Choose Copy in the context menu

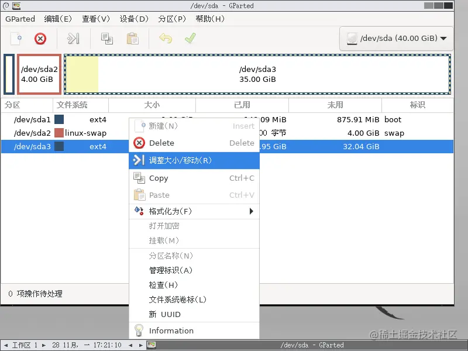[x=194, y=178]
